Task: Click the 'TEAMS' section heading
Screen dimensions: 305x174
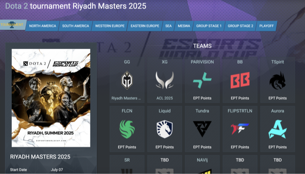Action: [202, 46]
